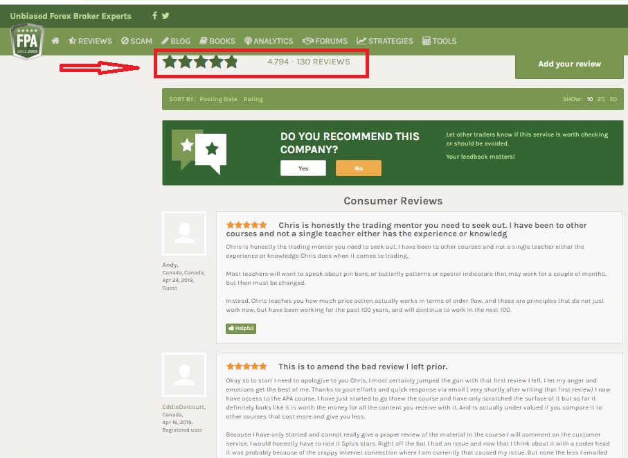Open the Forums menu item

[x=325, y=41]
